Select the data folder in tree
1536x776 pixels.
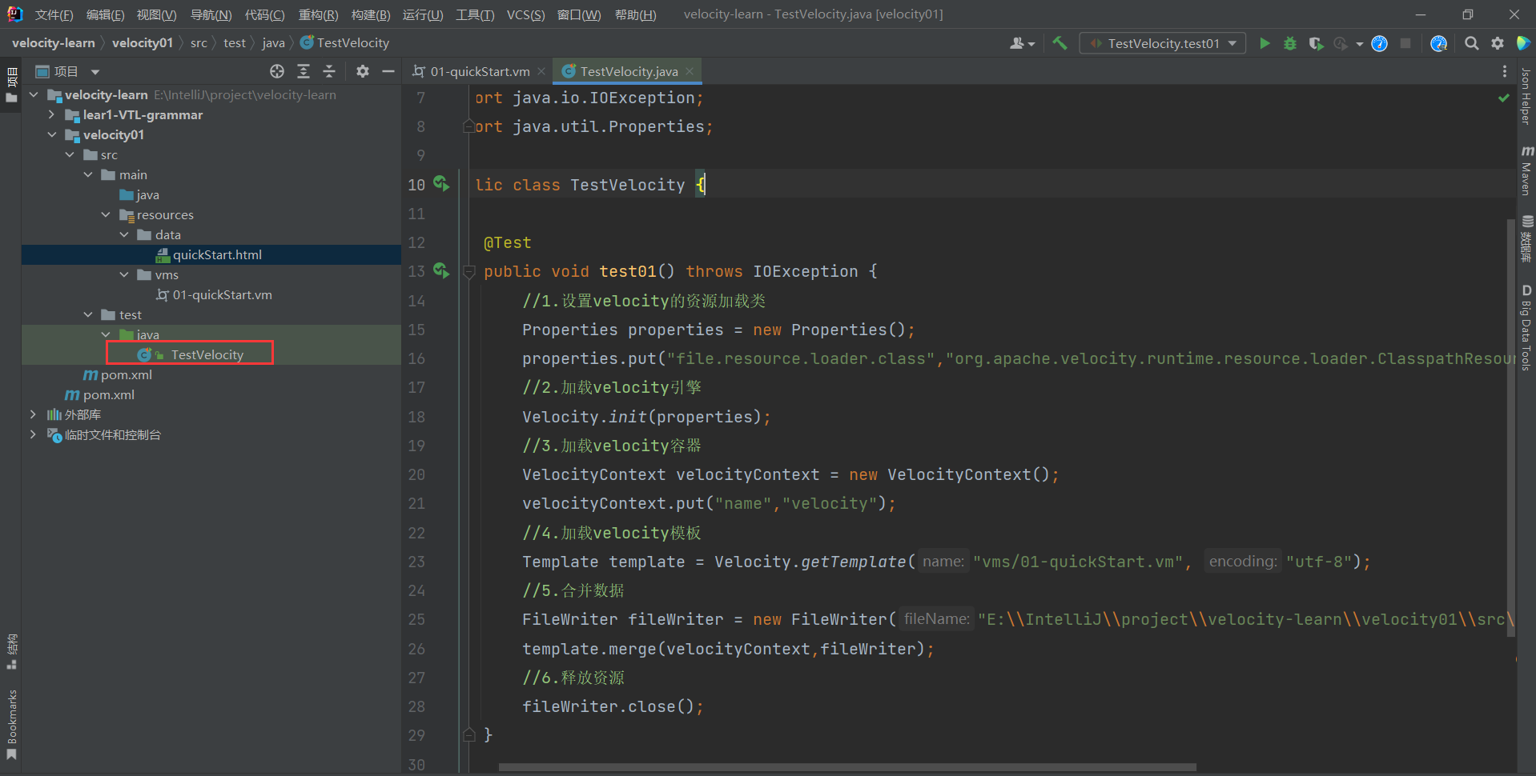tap(211, 234)
